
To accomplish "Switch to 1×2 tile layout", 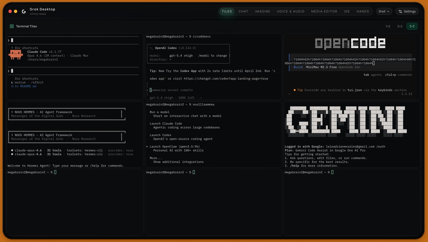I will (x=388, y=26).
